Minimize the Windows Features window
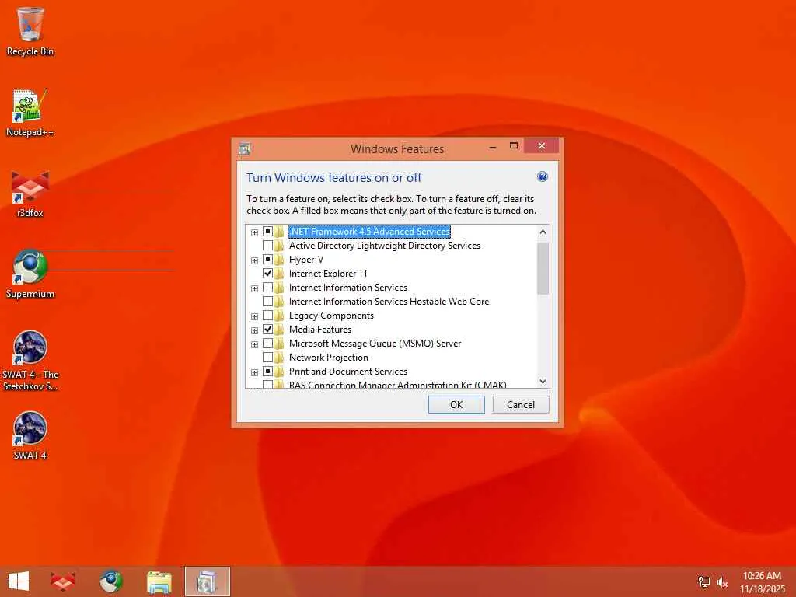 pos(492,147)
